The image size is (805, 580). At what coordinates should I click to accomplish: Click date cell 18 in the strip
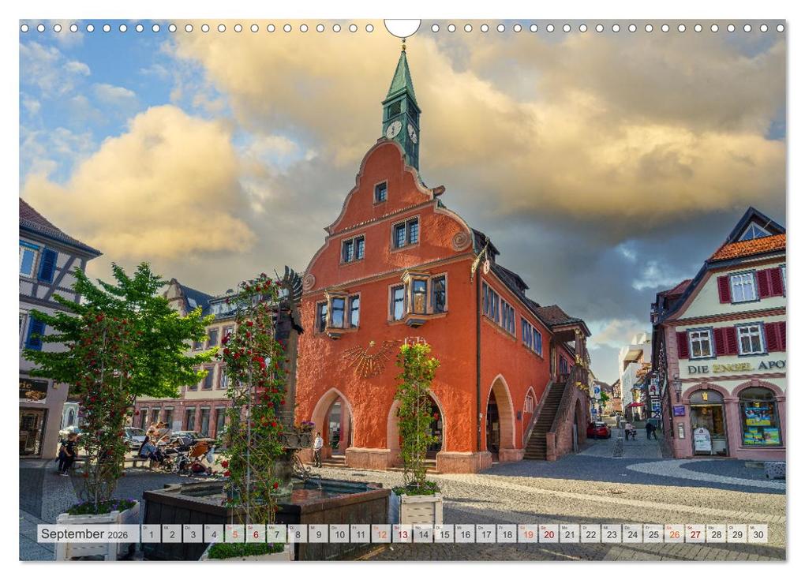[507, 533]
